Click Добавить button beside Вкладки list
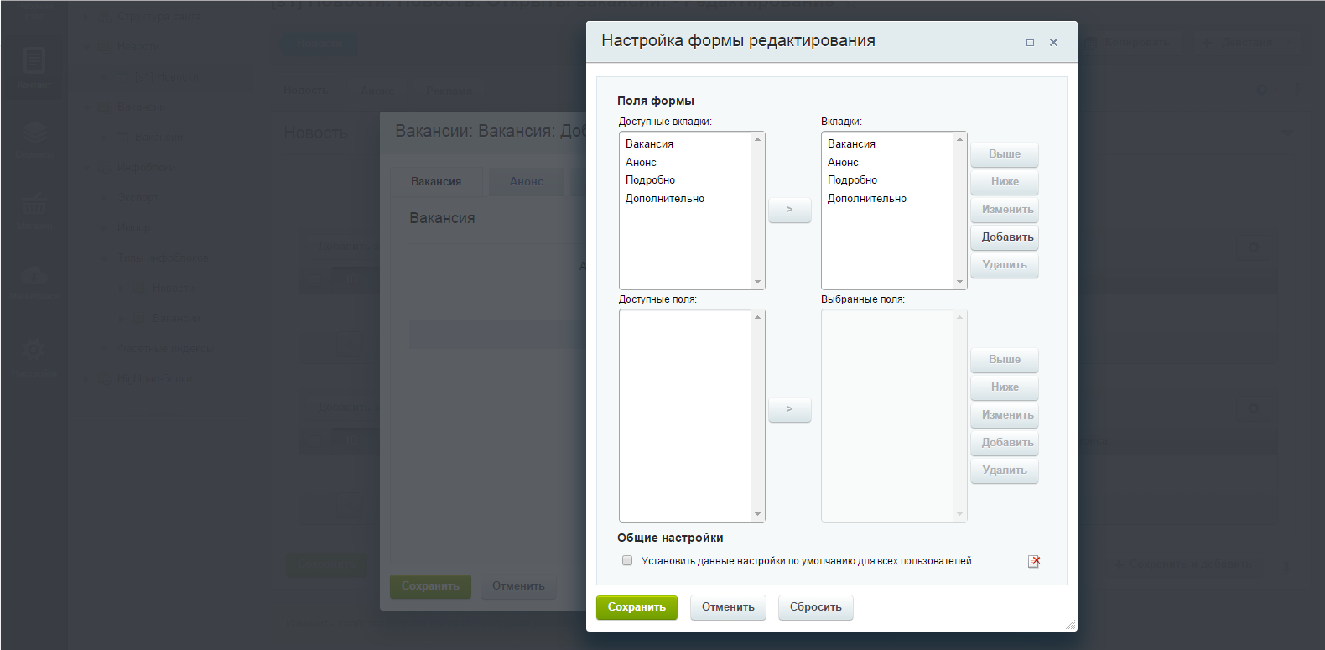The height and width of the screenshot is (650, 1325). pyautogui.click(x=1005, y=237)
